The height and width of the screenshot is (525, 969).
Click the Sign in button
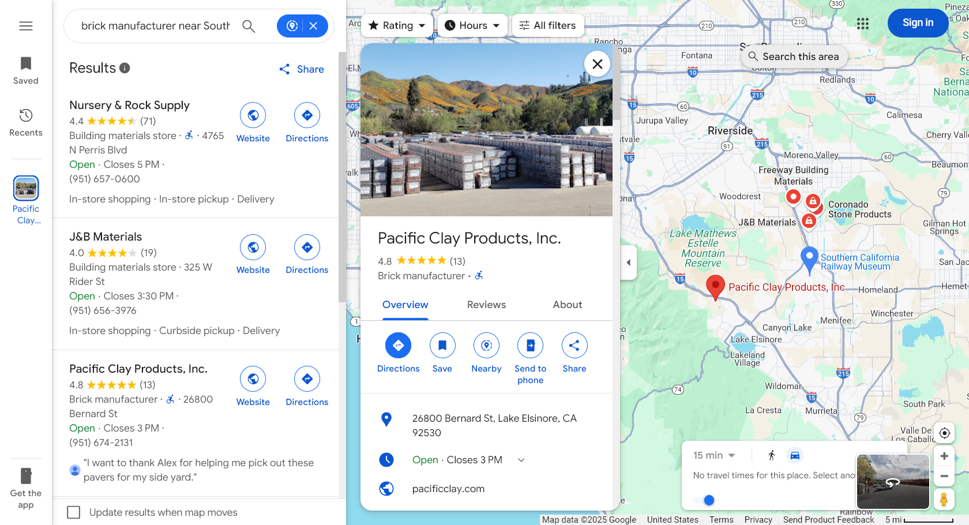918,23
